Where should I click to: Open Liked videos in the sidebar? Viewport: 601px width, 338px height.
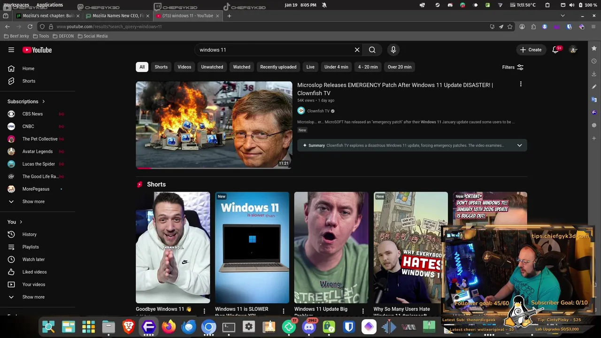[x=34, y=272]
